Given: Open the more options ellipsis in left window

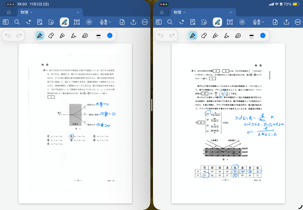Looking at the screenshot, I should pos(145,22).
